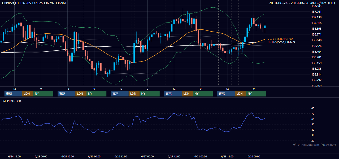Select the 6/25 東京 session block
The image size is (339, 159).
coord(67,94)
